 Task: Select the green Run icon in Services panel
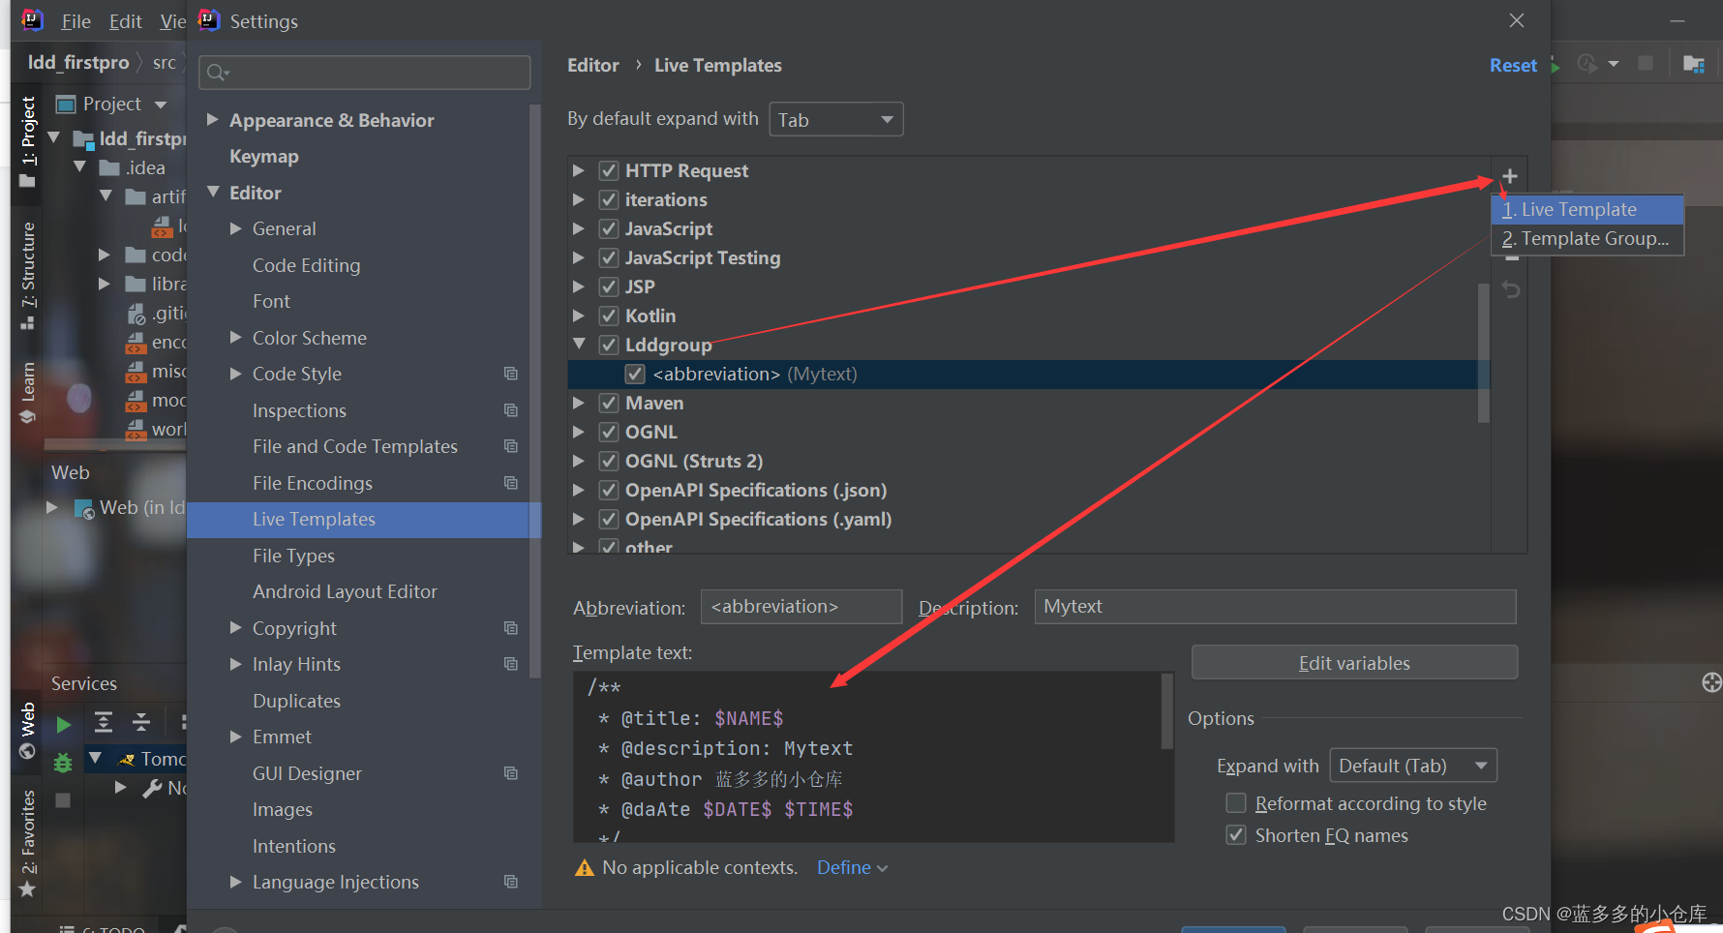coord(62,723)
